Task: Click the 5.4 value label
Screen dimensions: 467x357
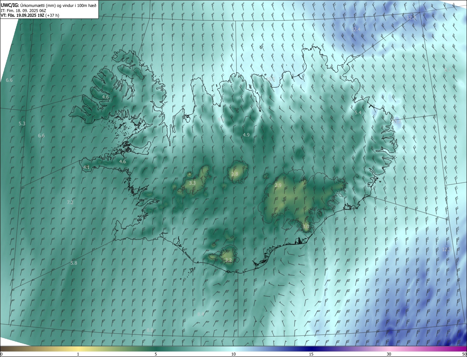Action: [x=358, y=113]
